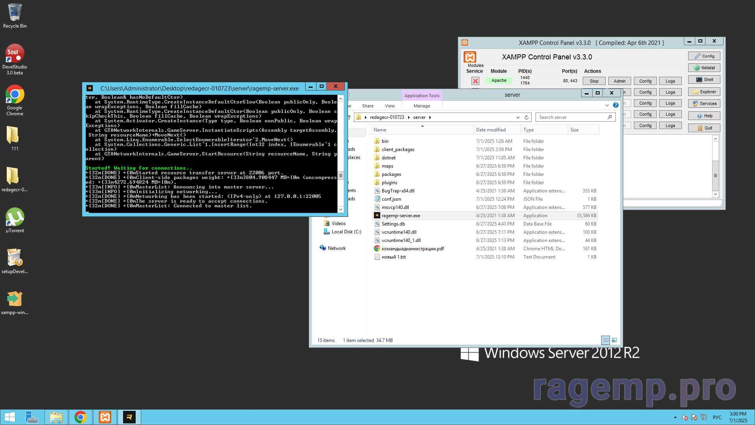Select Settings.db in file list

pyautogui.click(x=485, y=224)
